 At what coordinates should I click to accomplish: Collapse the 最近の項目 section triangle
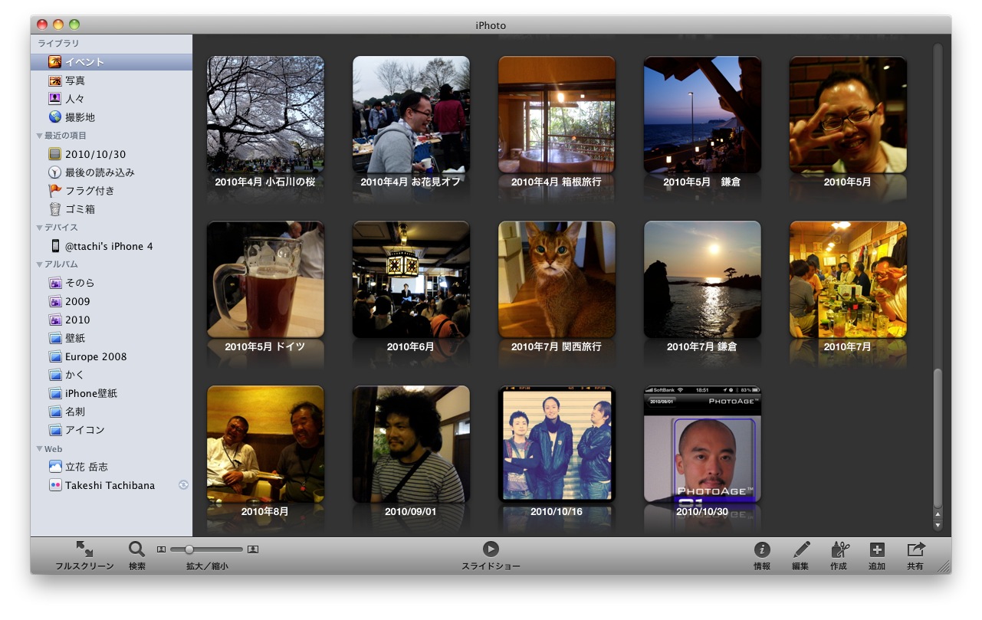coord(40,136)
